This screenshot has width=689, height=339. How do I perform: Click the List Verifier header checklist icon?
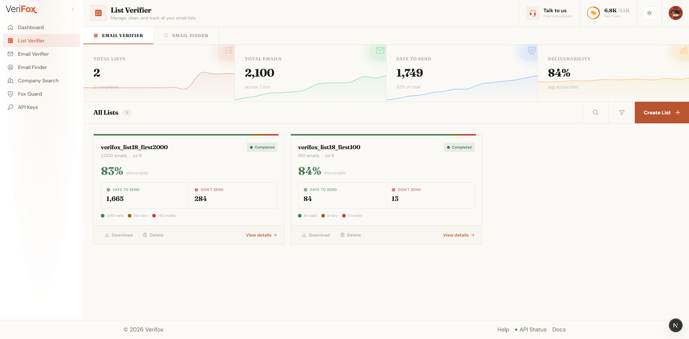[98, 13]
